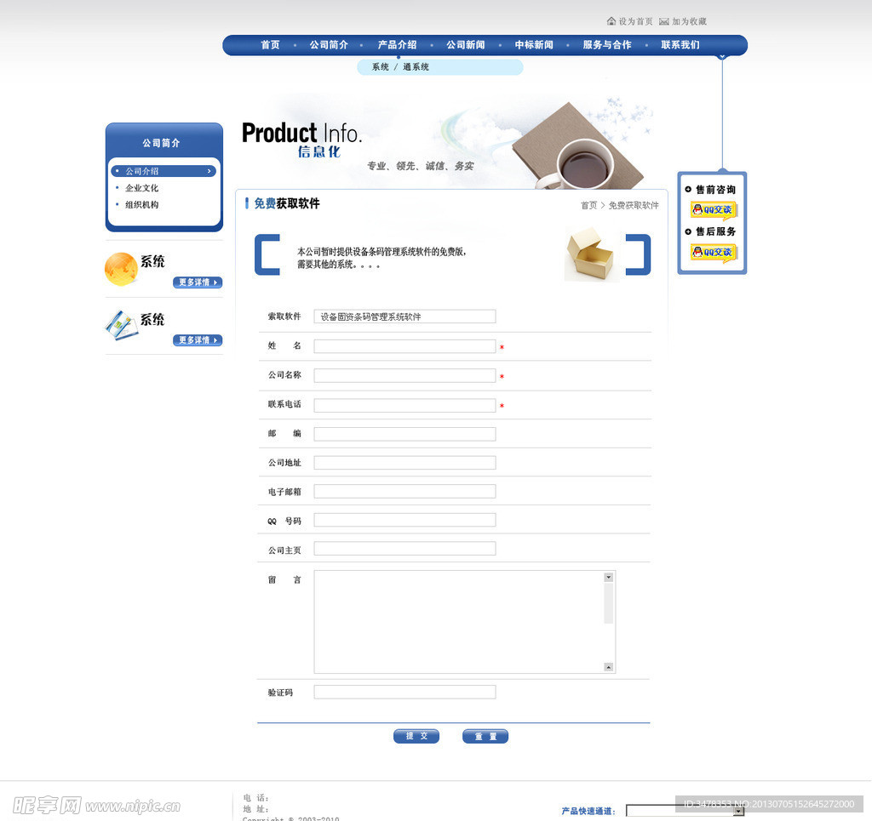Click the 售前咨询 QQ交谈 chat icon
872x821 pixels.
[712, 209]
